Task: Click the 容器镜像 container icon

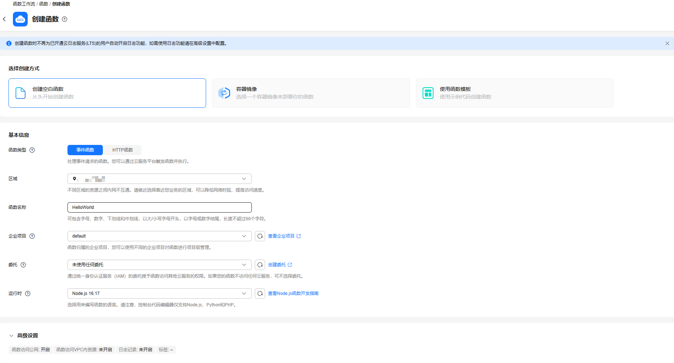Action: [224, 93]
